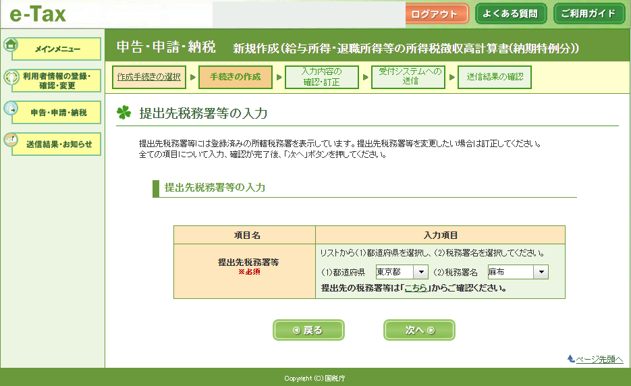Click the 提出先税務署等 row label
The height and width of the screenshot is (386, 631).
248,263
